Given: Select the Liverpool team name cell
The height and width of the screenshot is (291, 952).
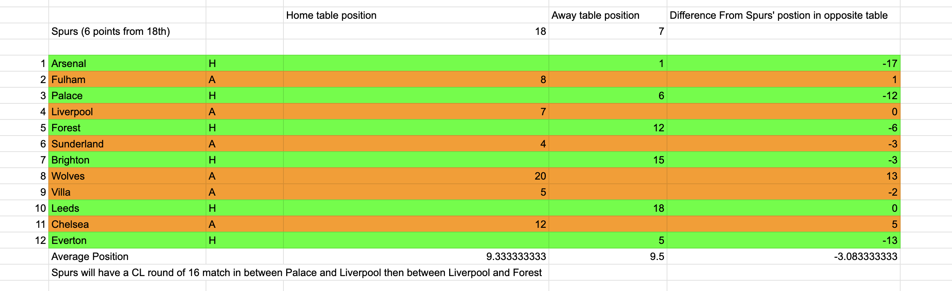Looking at the screenshot, I should pyautogui.click(x=127, y=111).
